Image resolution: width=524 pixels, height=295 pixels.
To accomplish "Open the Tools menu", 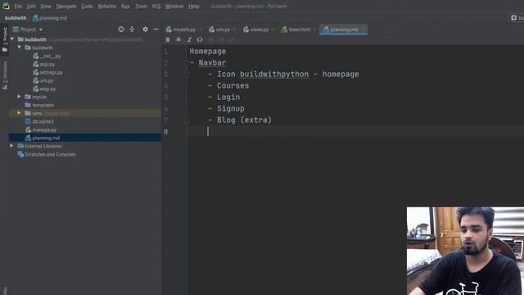I will click(x=141, y=6).
